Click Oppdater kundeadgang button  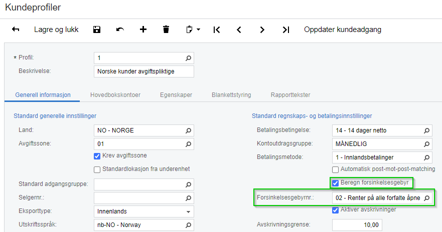click(x=343, y=29)
